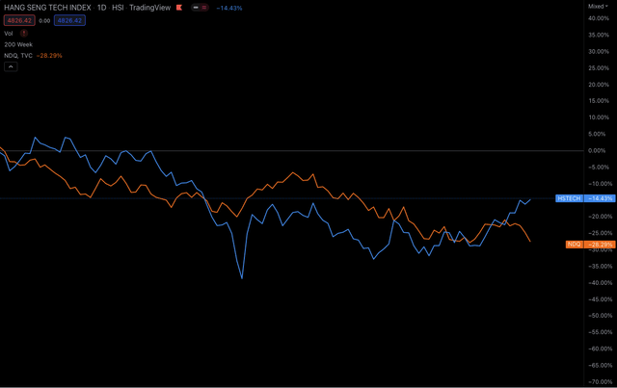The width and height of the screenshot is (617, 388).
Task: Click the HANG SENG TECH INDEX symbol title
Action: (47, 8)
